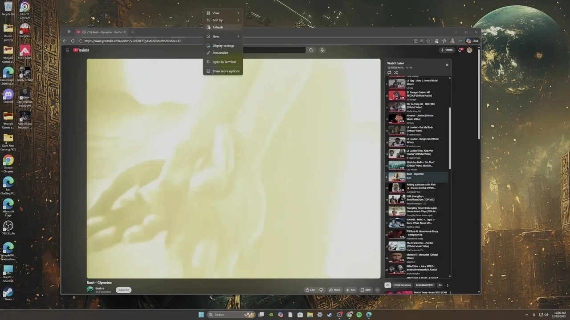This screenshot has width=570, height=320.
Task: Select GlockBoy BoBo - No Diss video
Action: click(x=417, y=165)
